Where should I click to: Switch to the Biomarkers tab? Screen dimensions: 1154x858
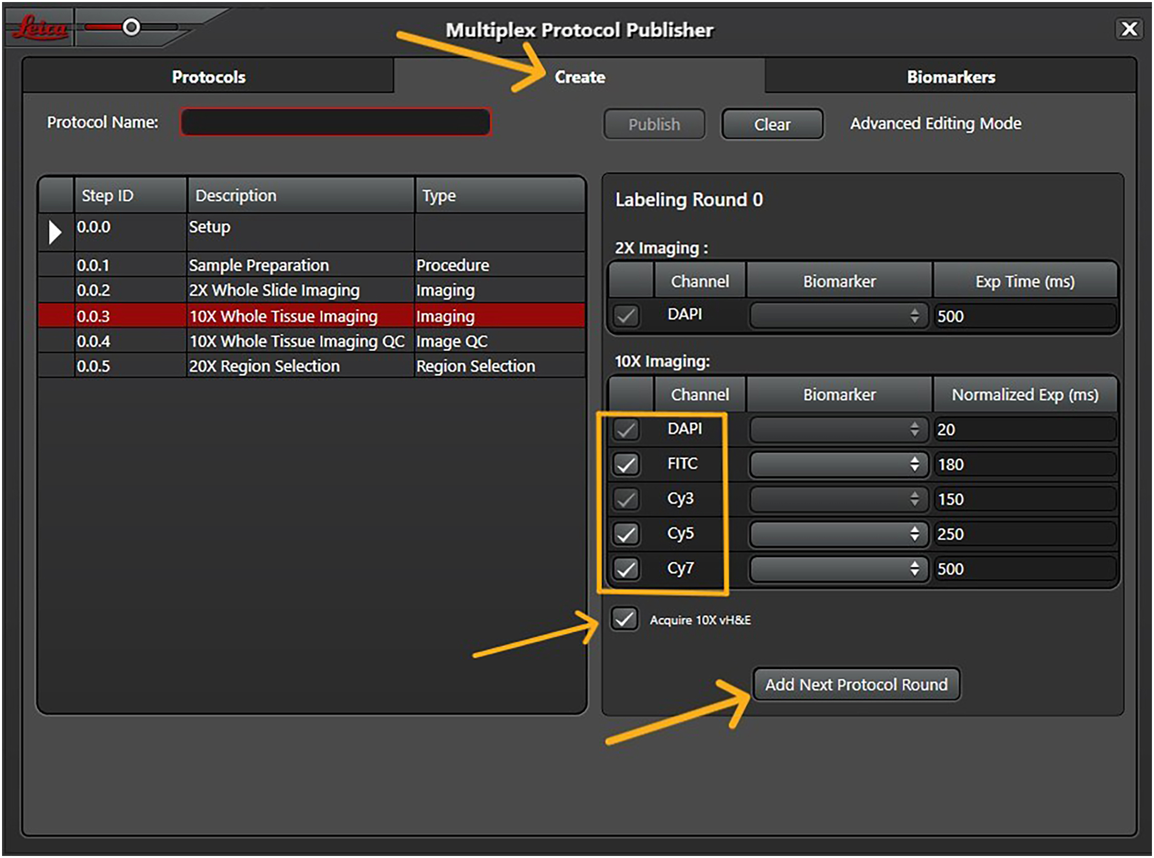click(x=950, y=77)
